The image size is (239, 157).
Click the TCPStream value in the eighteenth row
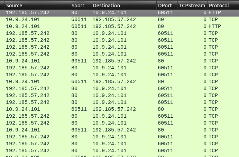(205, 130)
